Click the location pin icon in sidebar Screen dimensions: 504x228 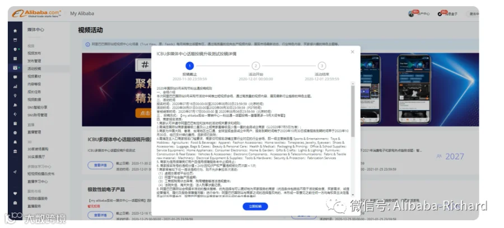pos(15,96)
